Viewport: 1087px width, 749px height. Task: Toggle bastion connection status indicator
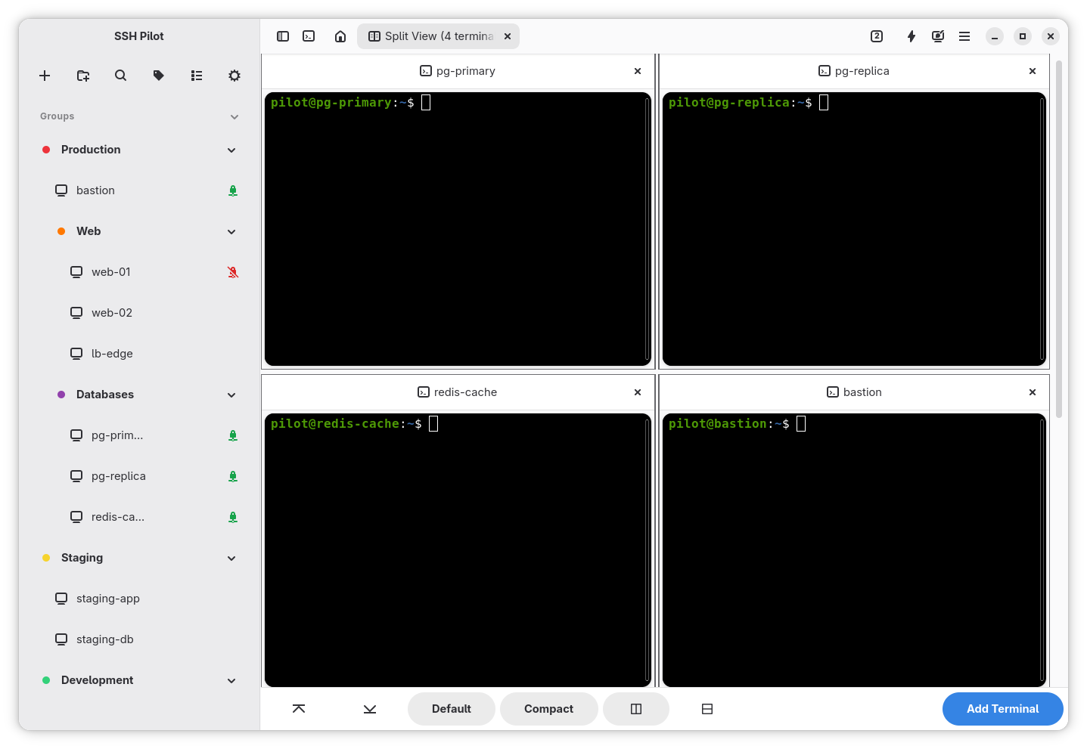click(x=233, y=190)
